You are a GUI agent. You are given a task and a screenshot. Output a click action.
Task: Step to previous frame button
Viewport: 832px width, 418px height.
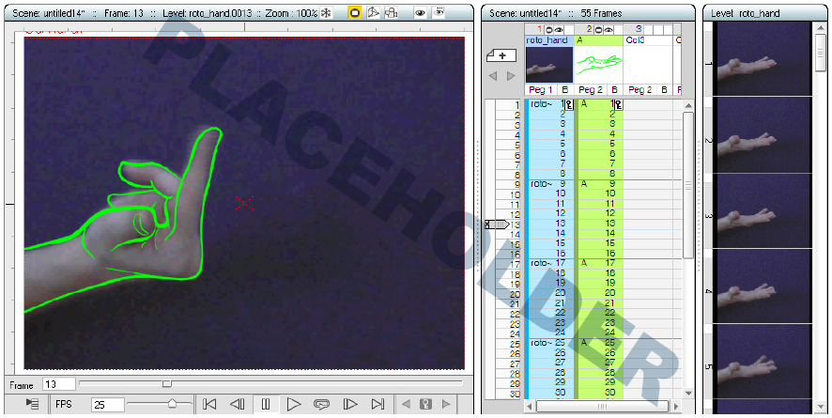click(238, 404)
